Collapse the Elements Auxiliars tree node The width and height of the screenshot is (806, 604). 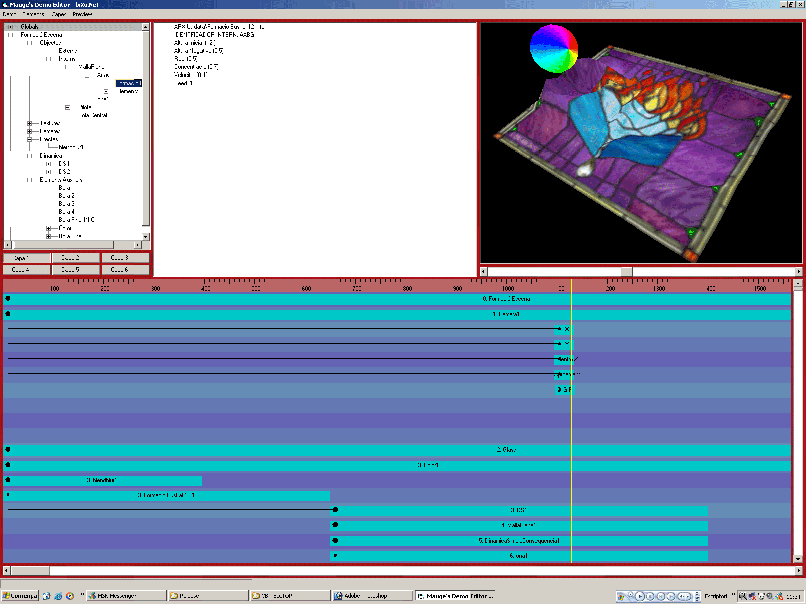click(x=29, y=180)
